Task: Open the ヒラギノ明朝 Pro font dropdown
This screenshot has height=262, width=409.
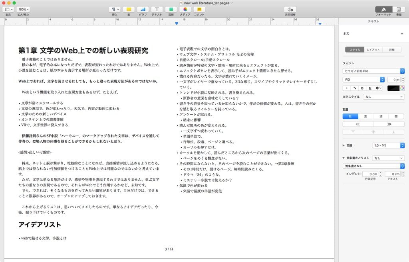Action: (373, 71)
